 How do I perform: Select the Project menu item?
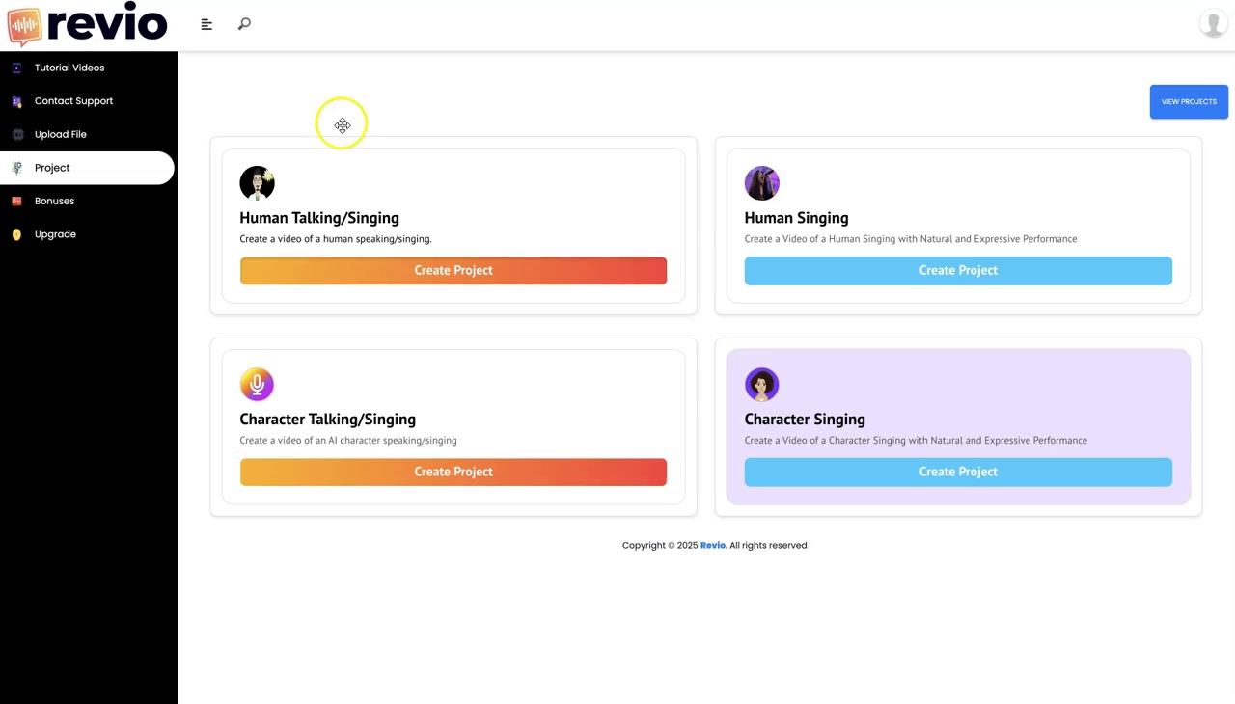click(x=52, y=168)
